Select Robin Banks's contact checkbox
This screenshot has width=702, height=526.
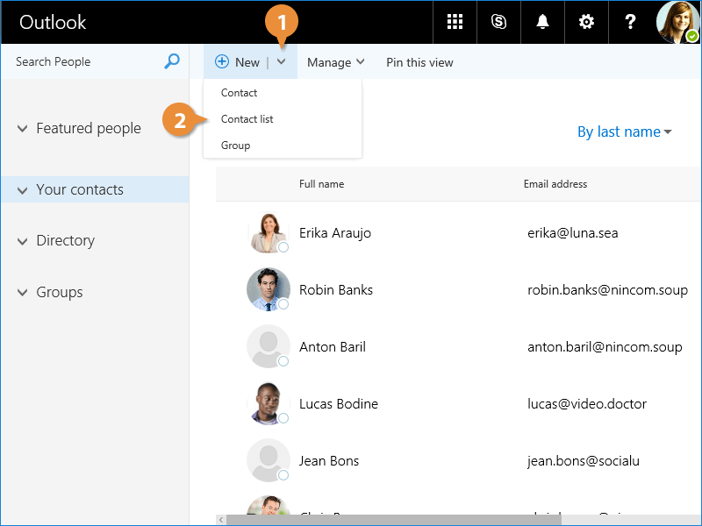pos(283,304)
